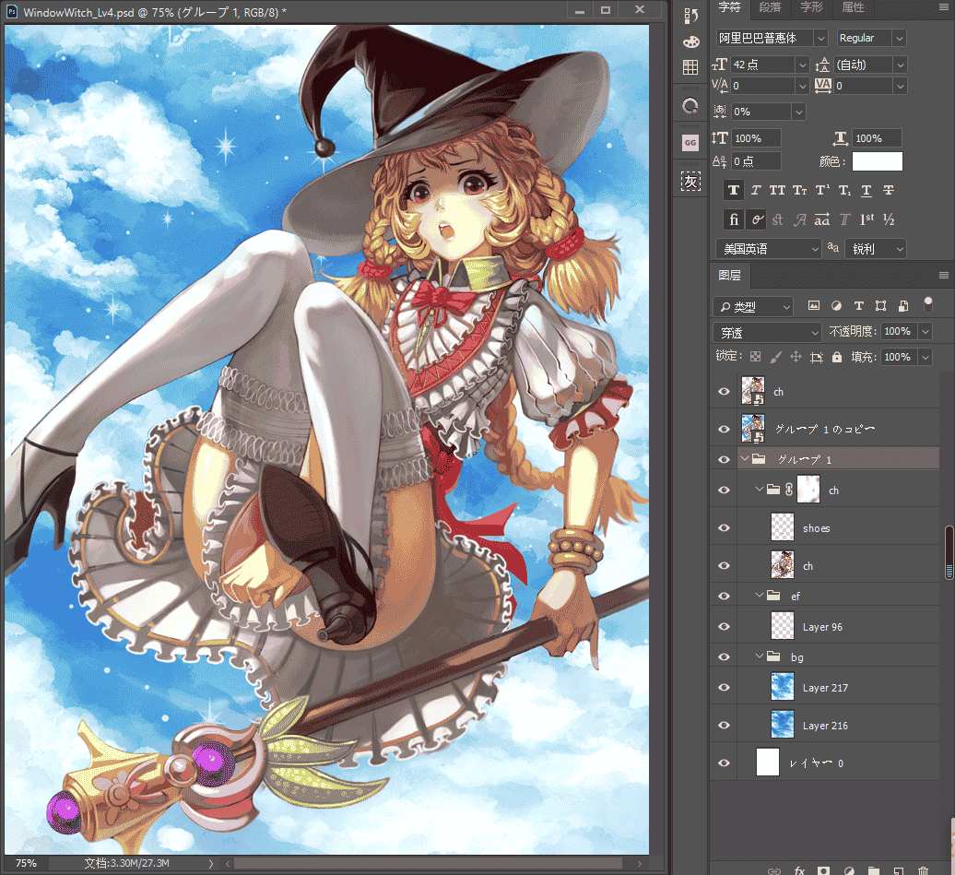The width and height of the screenshot is (955, 875).
Task: Open the 42 点 font size dropdown
Action: pos(802,65)
